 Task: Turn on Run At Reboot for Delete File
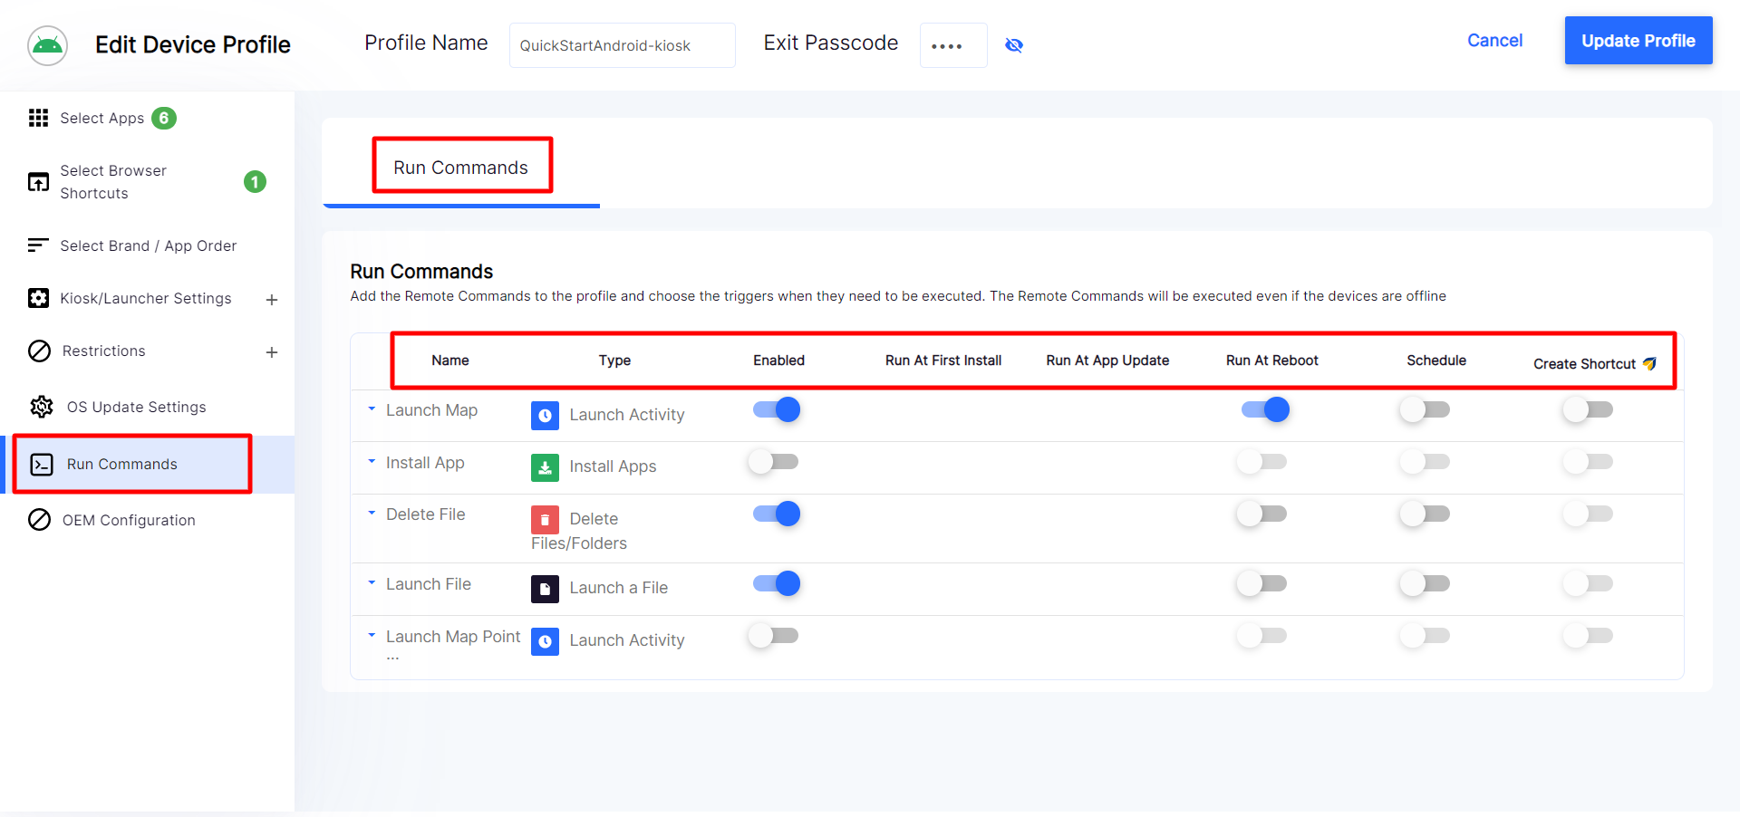pos(1261,514)
